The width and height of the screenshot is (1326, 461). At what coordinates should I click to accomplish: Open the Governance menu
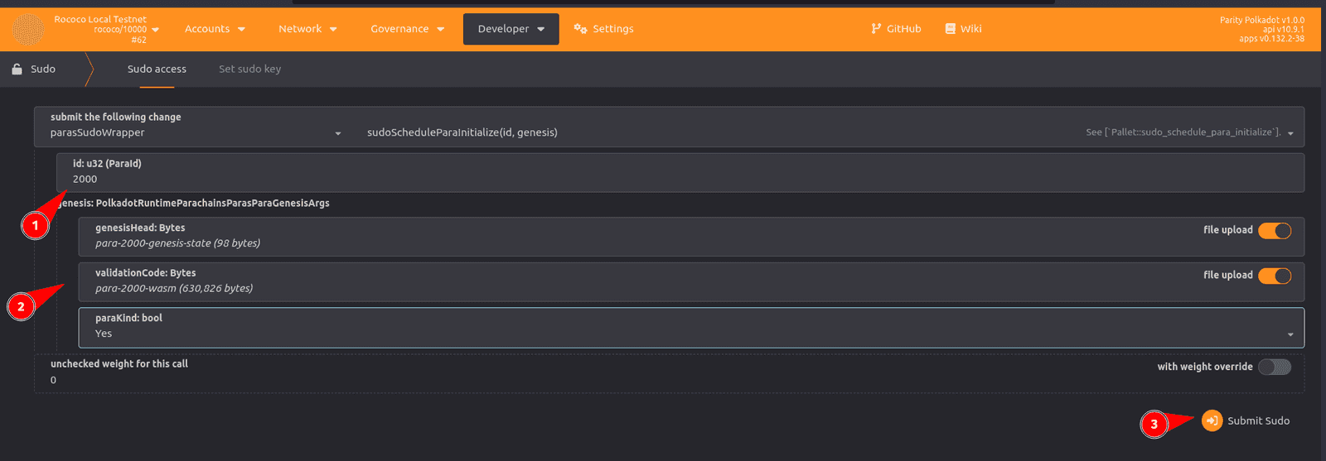coord(407,29)
